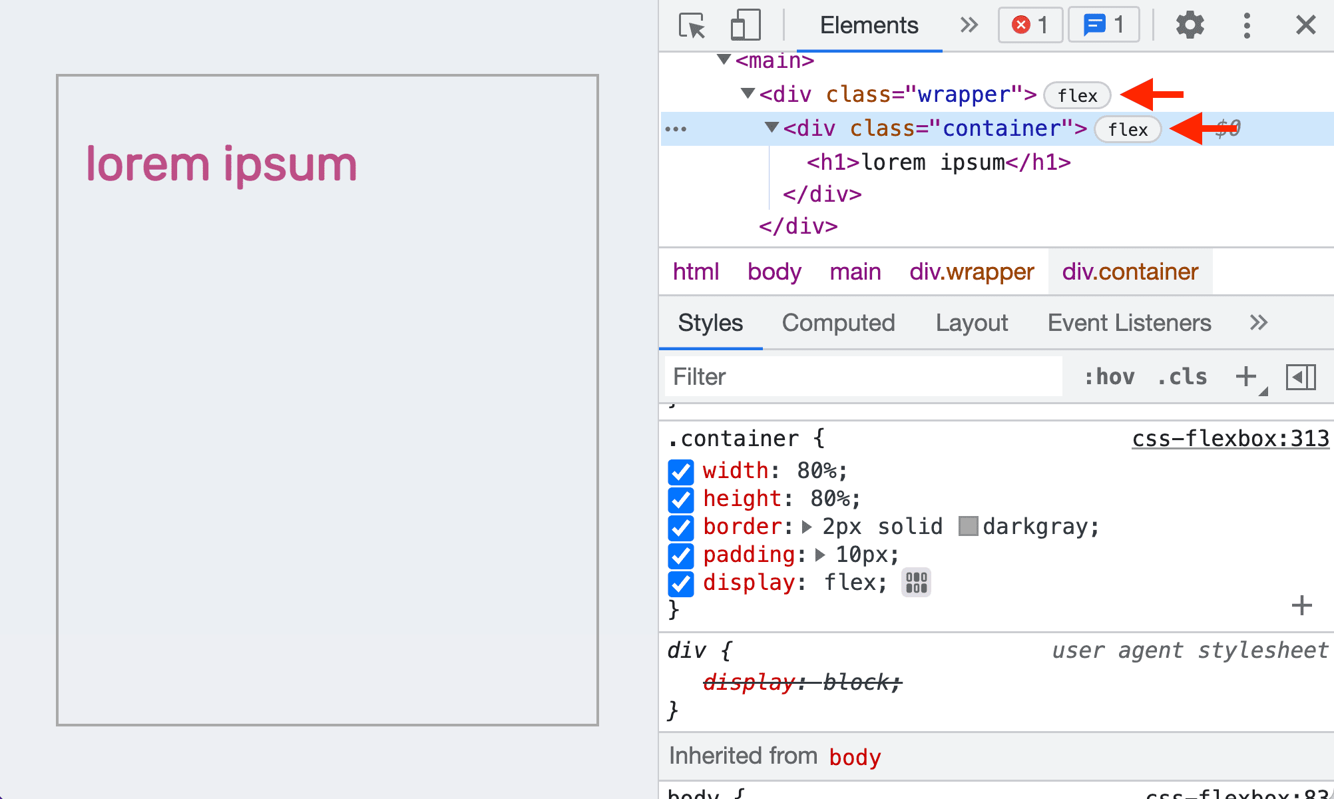Click the more options three-dot menu icon
The height and width of the screenshot is (799, 1334).
tap(1247, 25)
